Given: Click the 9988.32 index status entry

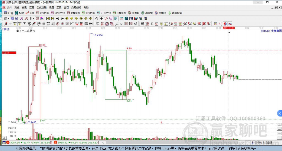Looking at the screenshot, I should click(x=77, y=142).
